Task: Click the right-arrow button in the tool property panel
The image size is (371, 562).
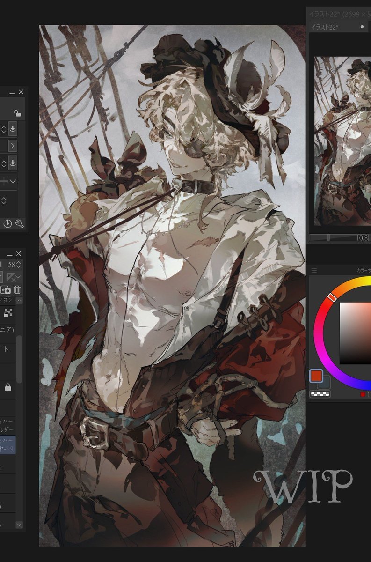Action: click(13, 146)
